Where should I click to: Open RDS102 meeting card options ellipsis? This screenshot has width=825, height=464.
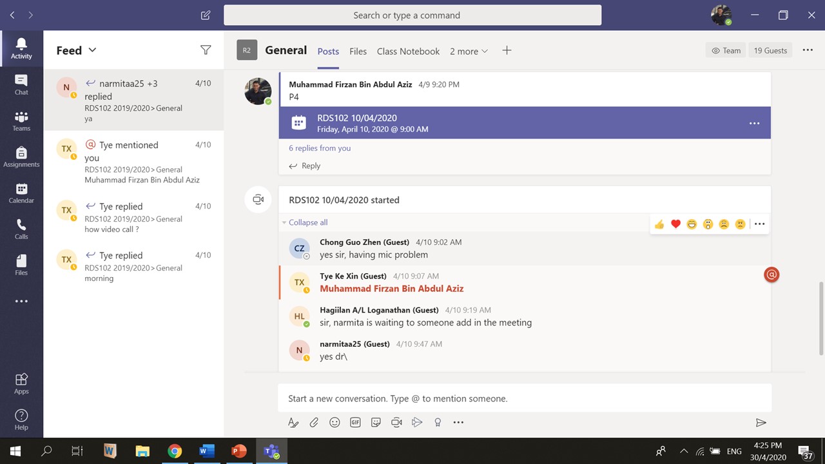click(755, 123)
